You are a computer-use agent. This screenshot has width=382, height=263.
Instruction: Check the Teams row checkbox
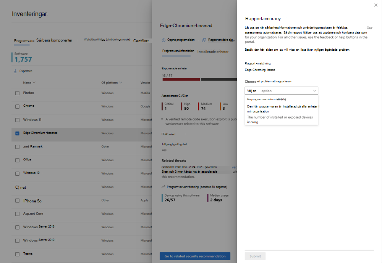[x=17, y=254]
